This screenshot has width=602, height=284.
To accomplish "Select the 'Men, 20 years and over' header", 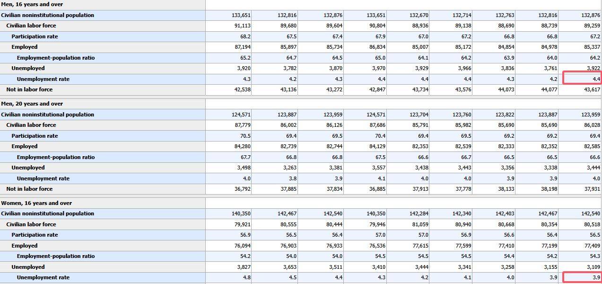I will point(32,104).
